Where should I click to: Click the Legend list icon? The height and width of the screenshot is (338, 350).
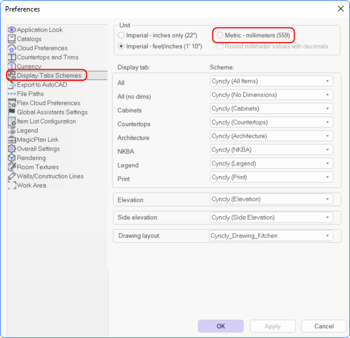click(12, 130)
